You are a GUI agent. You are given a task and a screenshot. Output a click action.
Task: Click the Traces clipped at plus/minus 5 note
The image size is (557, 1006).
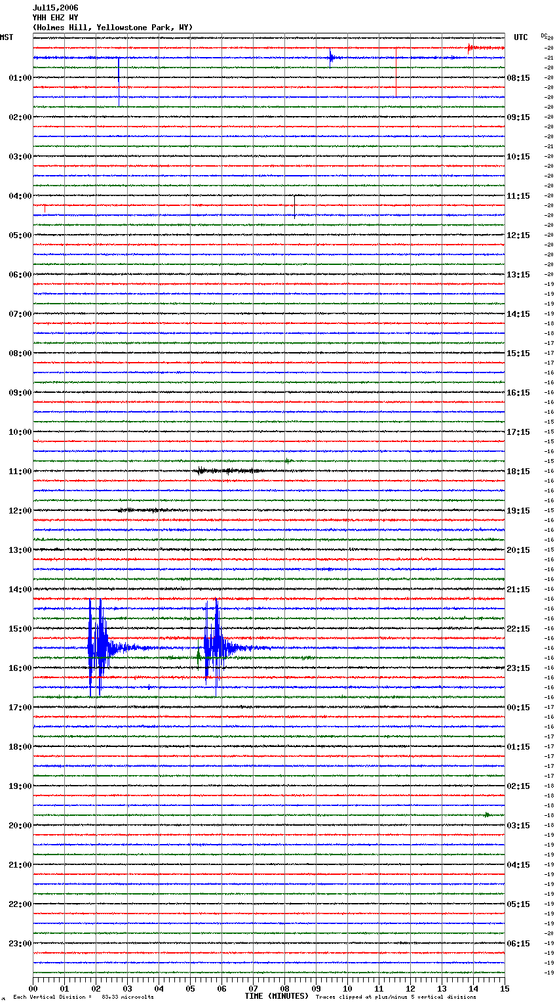click(x=396, y=997)
